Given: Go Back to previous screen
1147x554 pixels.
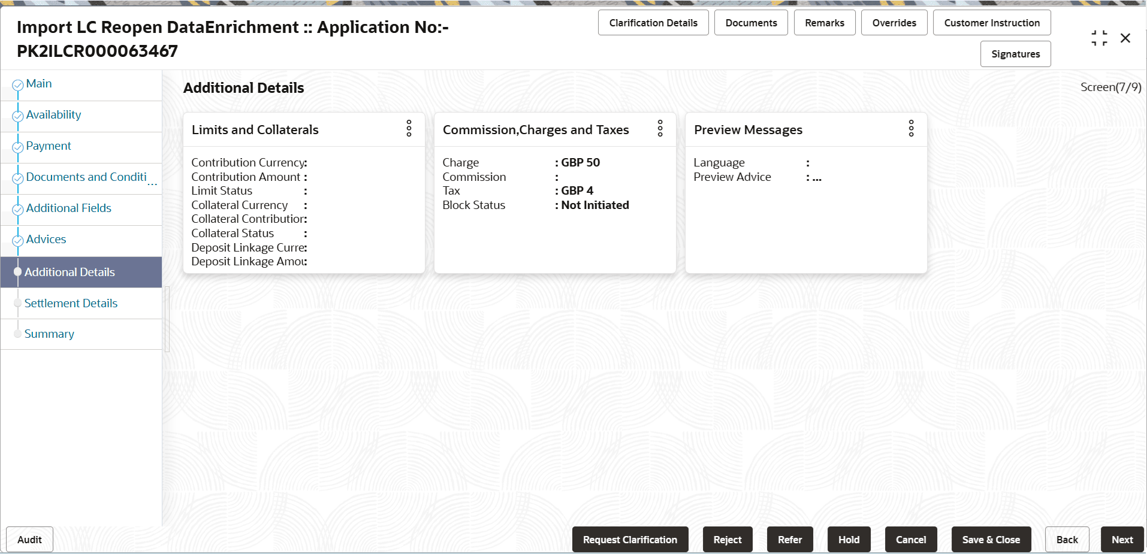Looking at the screenshot, I should (1067, 540).
